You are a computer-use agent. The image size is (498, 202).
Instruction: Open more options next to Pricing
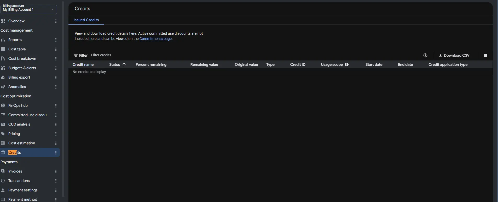(56, 134)
